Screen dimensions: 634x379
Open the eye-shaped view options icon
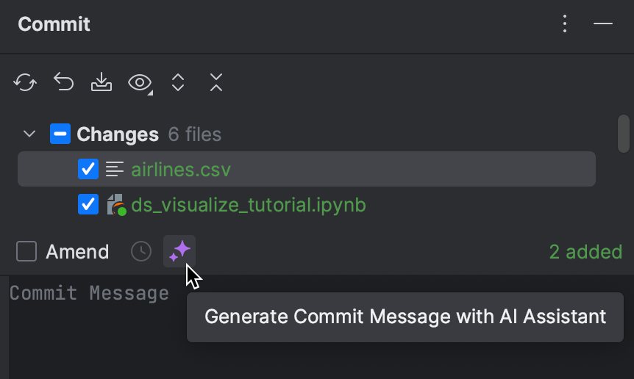click(140, 83)
